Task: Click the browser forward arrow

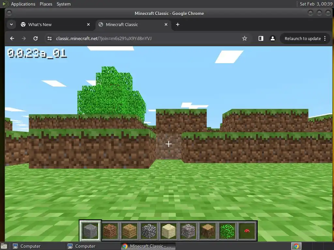Action: [x=24, y=38]
